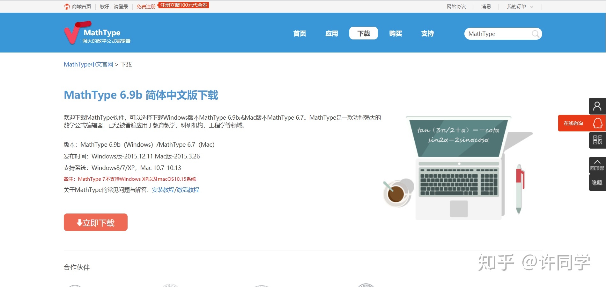Open the 商城首页 link
The image size is (606, 287).
click(x=82, y=6)
